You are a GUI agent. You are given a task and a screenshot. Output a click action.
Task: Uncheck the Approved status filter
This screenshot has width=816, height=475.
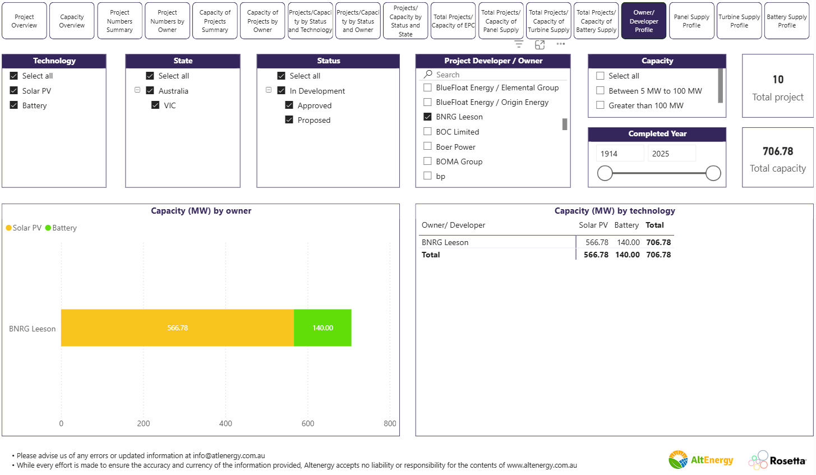(289, 105)
